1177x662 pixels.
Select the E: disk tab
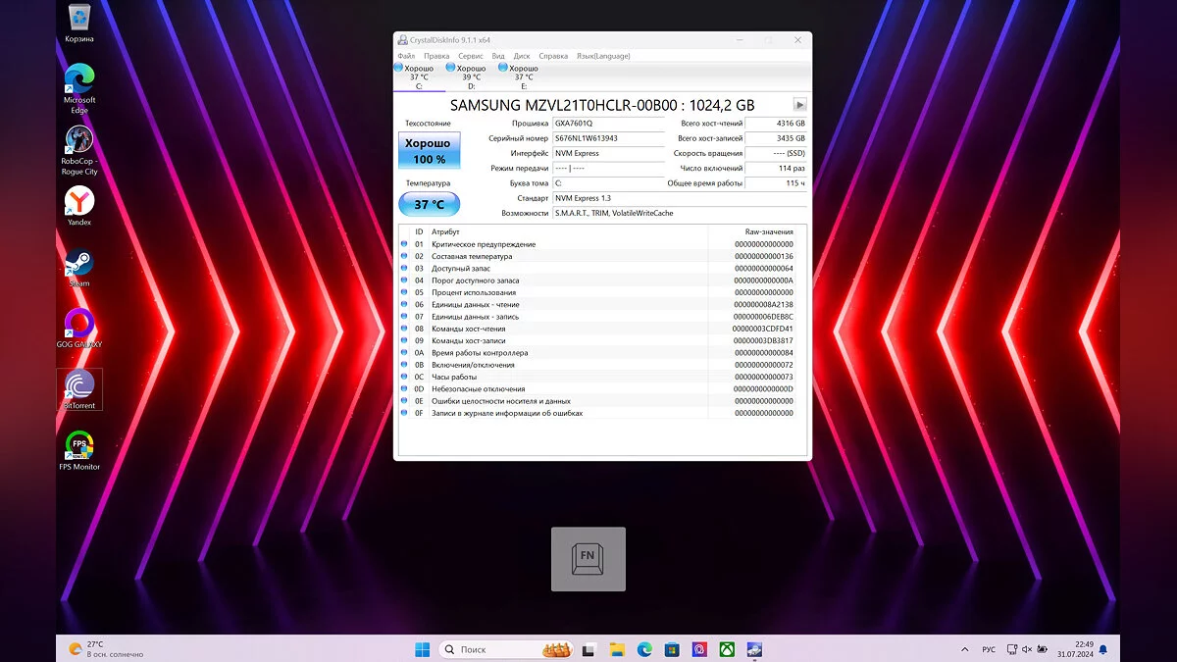pos(524,77)
